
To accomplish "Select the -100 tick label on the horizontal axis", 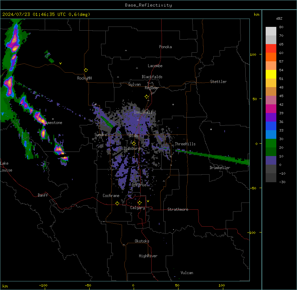I will tap(43, 285).
